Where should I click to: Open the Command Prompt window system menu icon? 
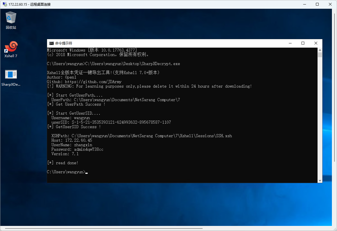coord(51,43)
